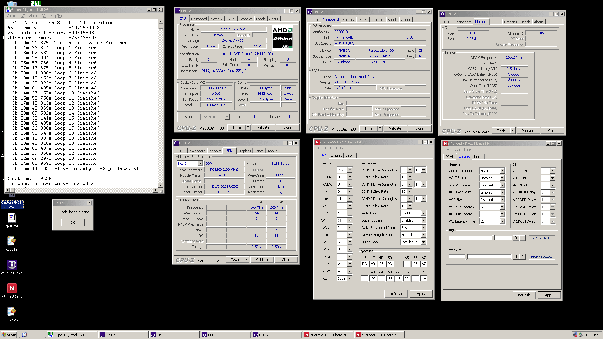Click the Super PI title bar icon
This screenshot has height=339, width=603.
(8, 10)
